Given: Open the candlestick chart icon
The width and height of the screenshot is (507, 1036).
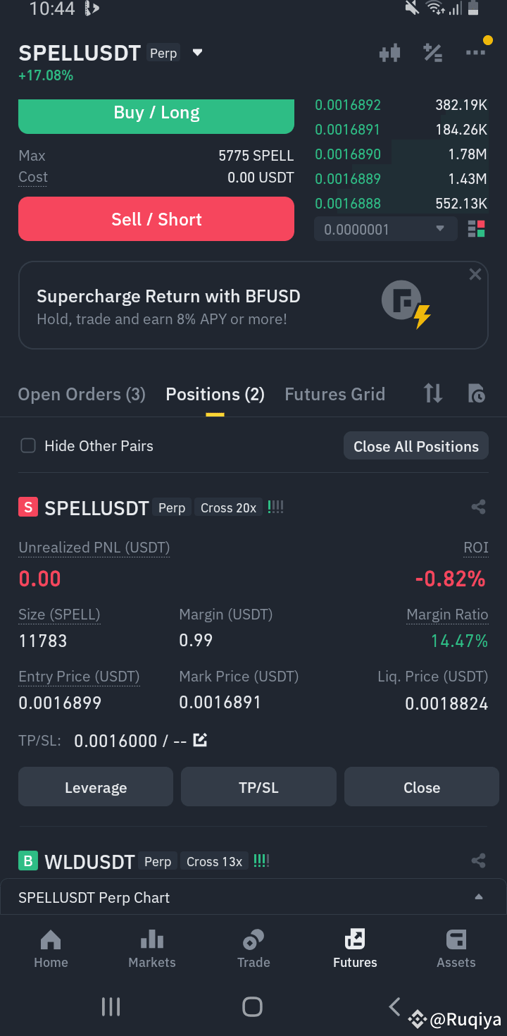Looking at the screenshot, I should pyautogui.click(x=389, y=53).
